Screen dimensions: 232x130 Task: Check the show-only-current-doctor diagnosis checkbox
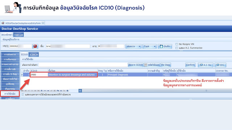point(23,95)
